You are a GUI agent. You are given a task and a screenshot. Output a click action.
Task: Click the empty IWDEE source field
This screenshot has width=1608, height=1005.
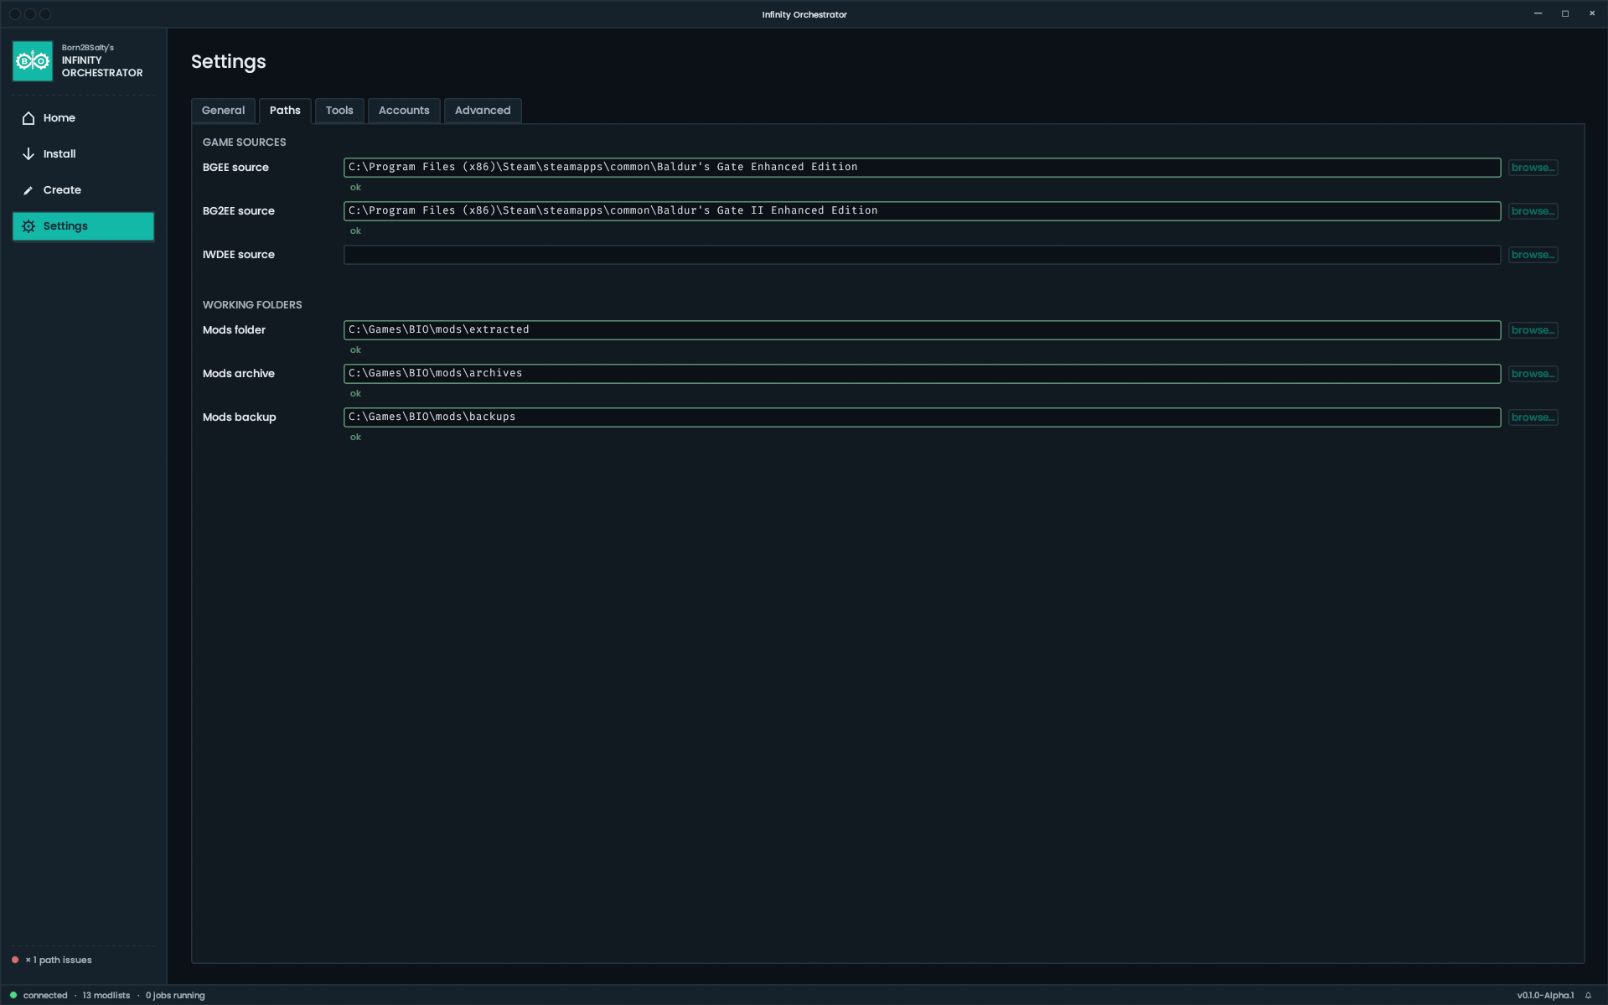tap(922, 255)
